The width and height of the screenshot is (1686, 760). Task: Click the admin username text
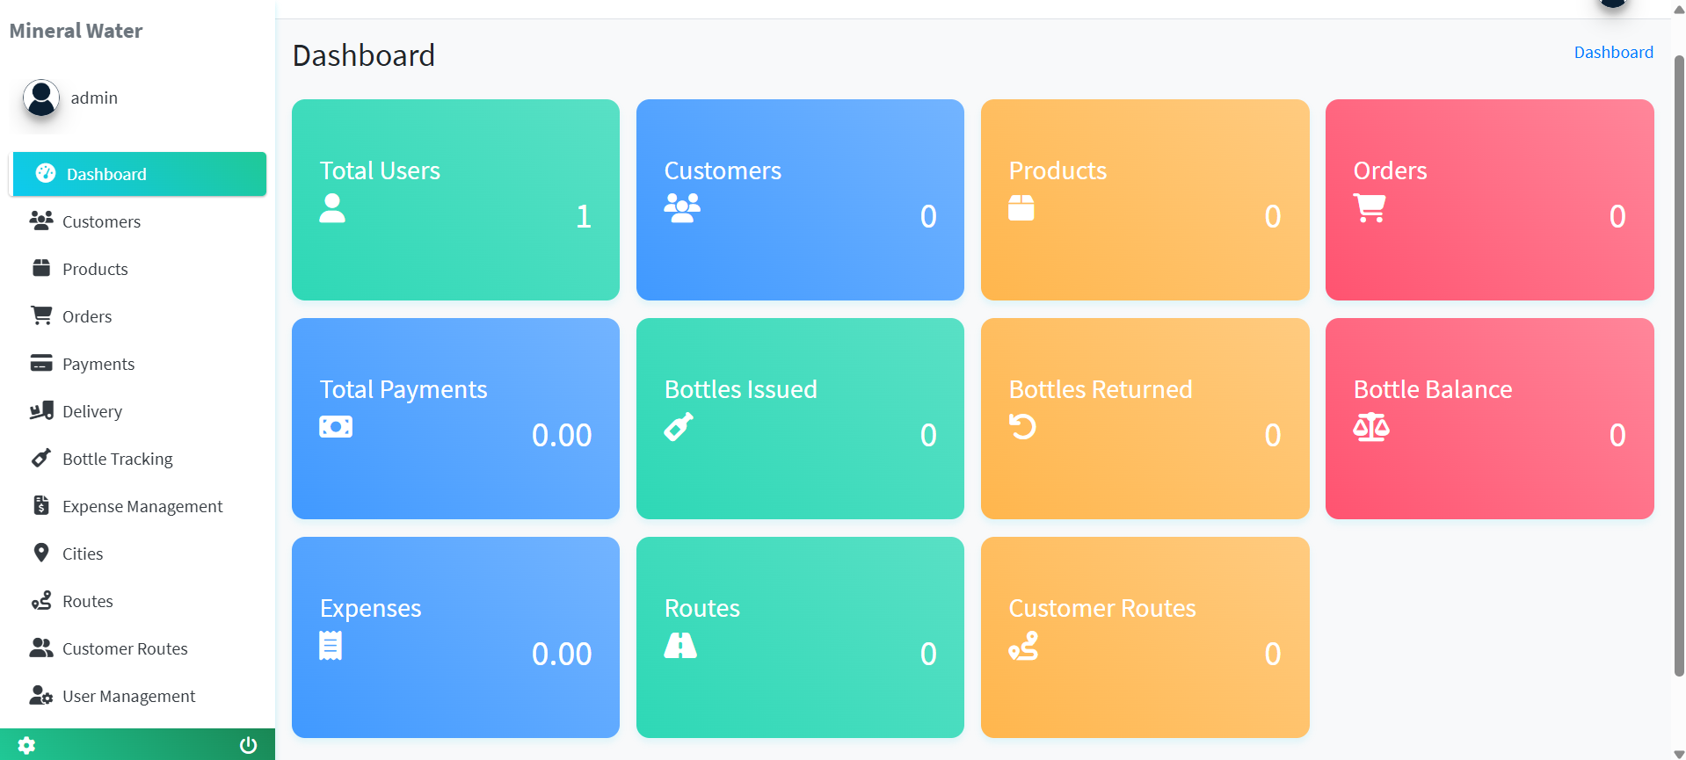tap(94, 98)
